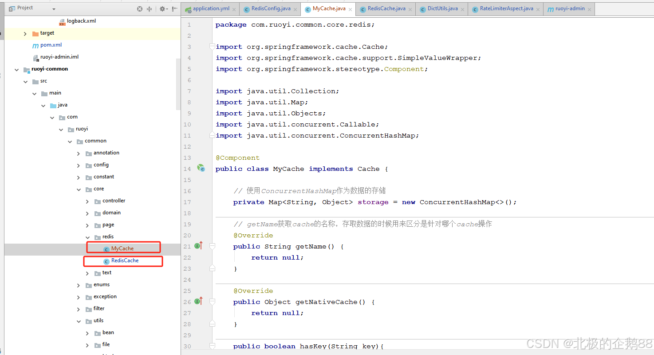Fold the getNativeCache method at line 26

tap(212, 302)
